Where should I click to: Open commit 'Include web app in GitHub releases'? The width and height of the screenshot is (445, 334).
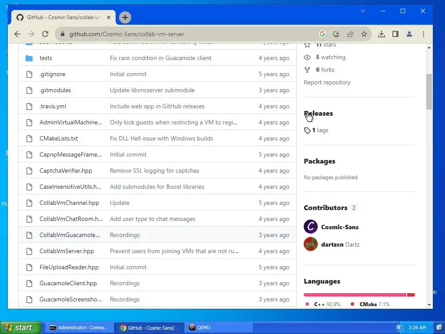pos(157,106)
